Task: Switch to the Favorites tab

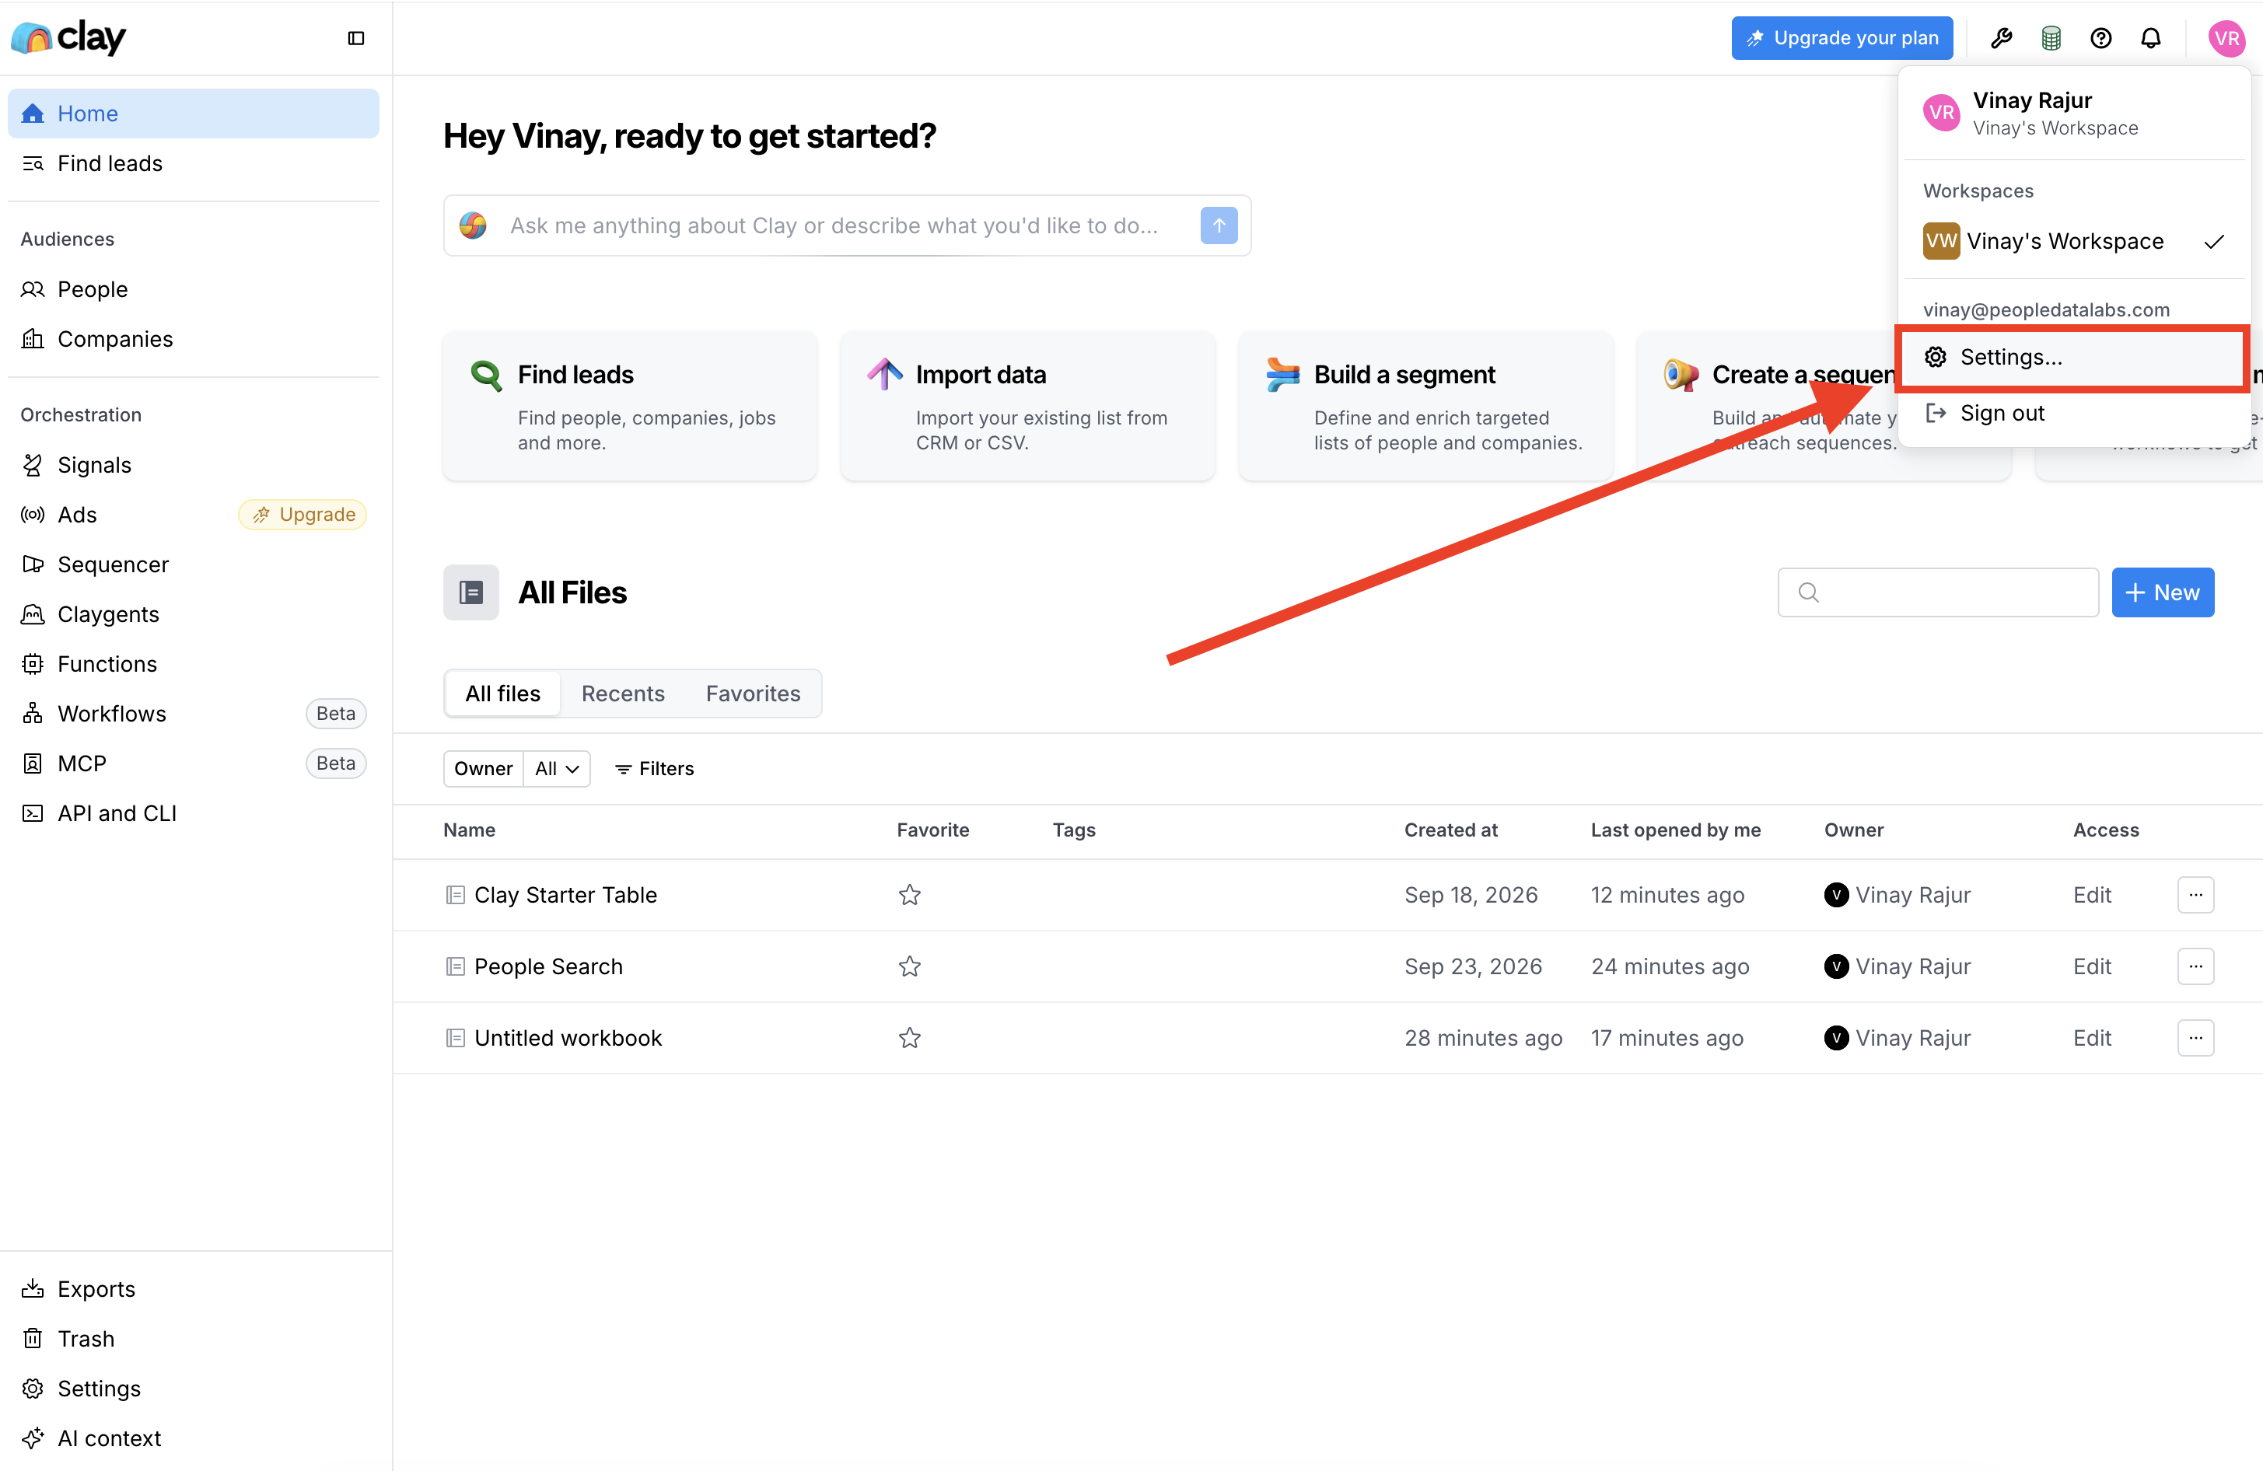Action: tap(753, 694)
